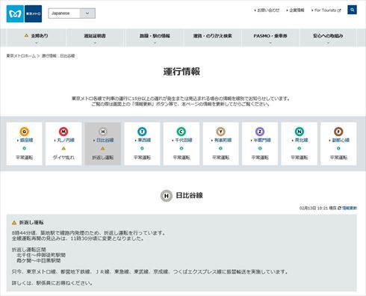Open the 運賃・のりかえ検索 menu
Screen dimensions: 366x296
213,37
